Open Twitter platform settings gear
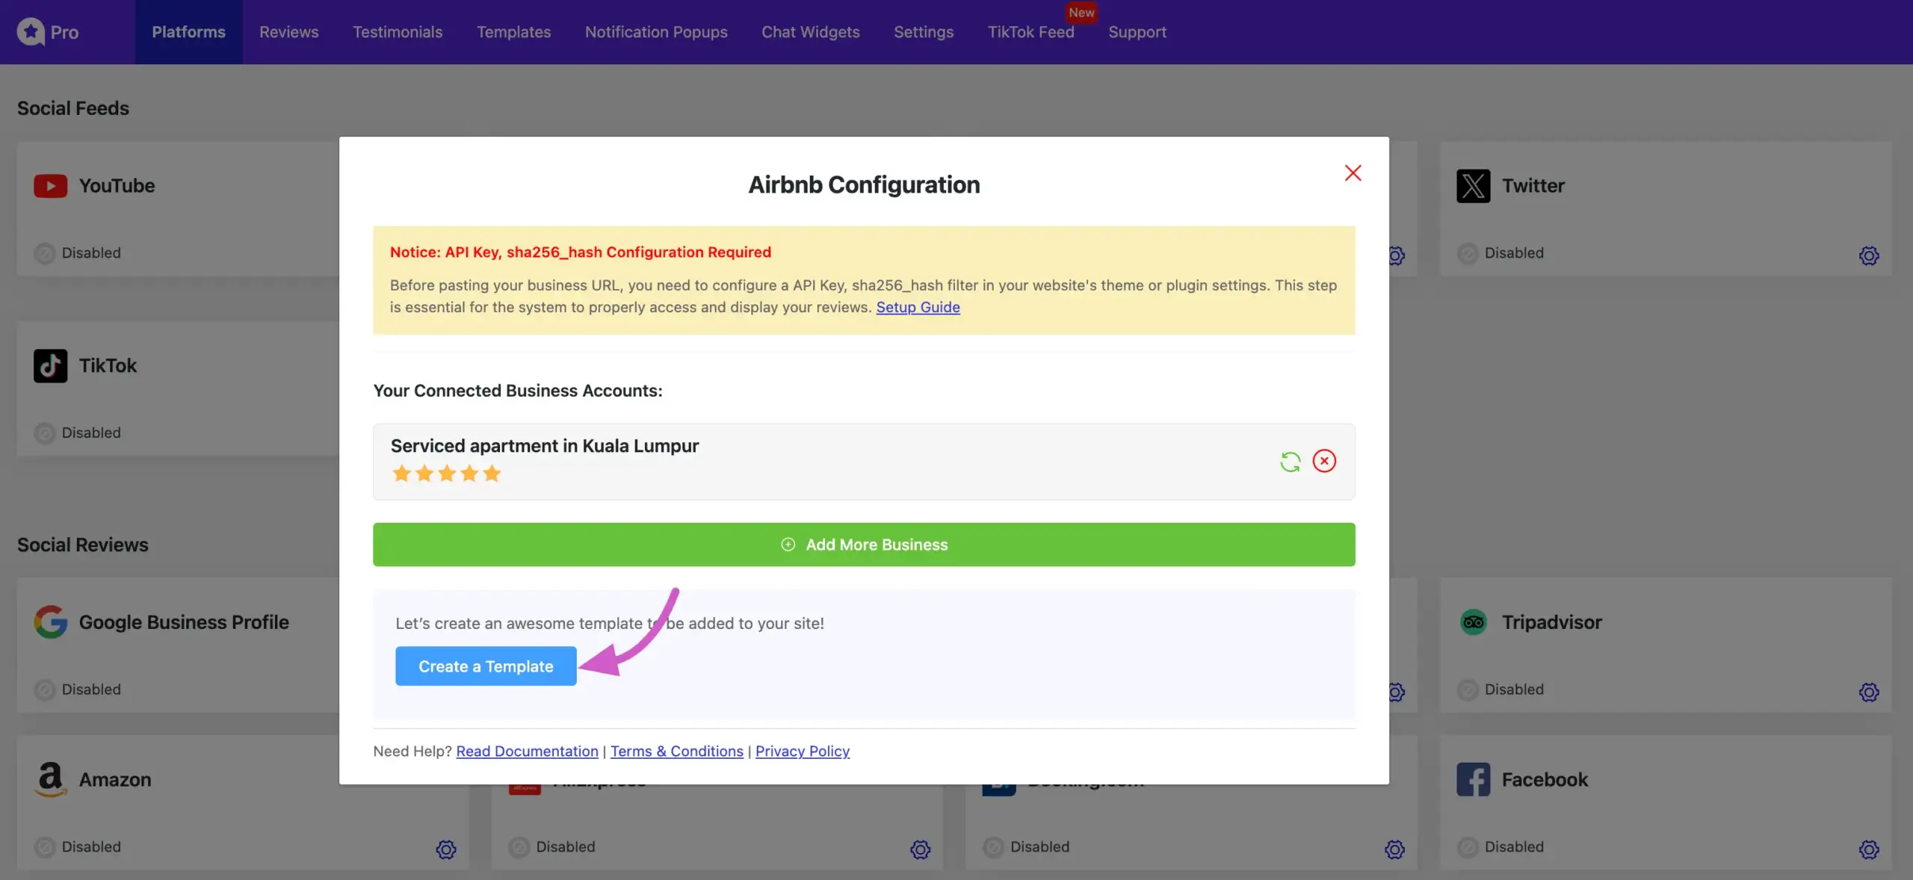 coord(1868,255)
